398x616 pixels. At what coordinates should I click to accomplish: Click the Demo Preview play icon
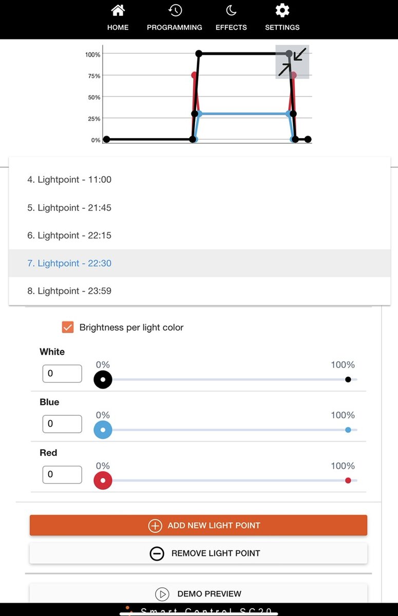pos(162,594)
